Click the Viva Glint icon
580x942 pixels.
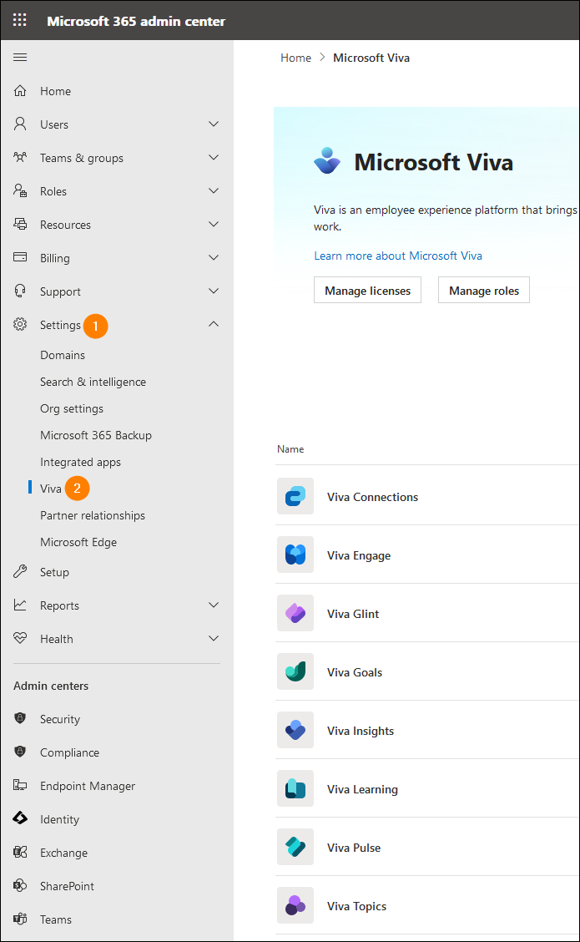click(295, 613)
